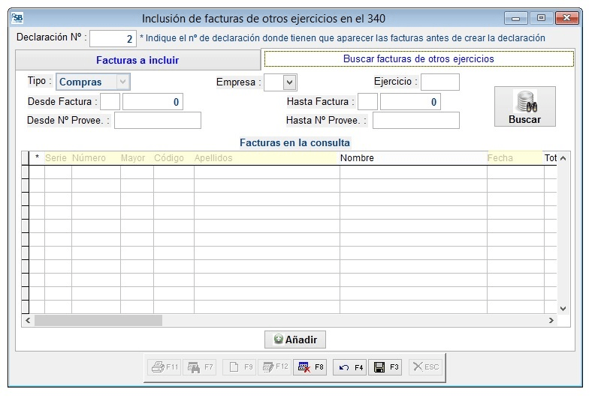Switch to Facturas a incluir tab

coord(137,60)
